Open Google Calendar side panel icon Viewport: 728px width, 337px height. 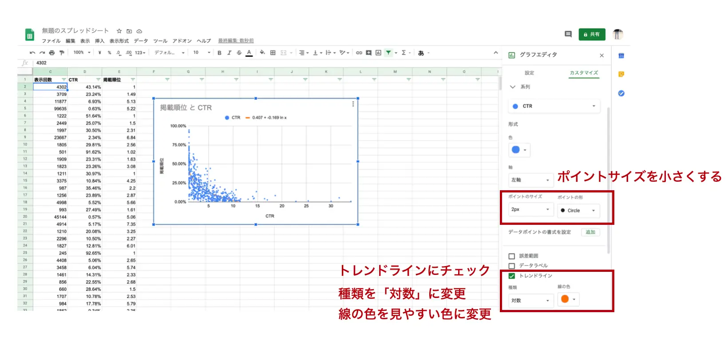click(x=621, y=55)
